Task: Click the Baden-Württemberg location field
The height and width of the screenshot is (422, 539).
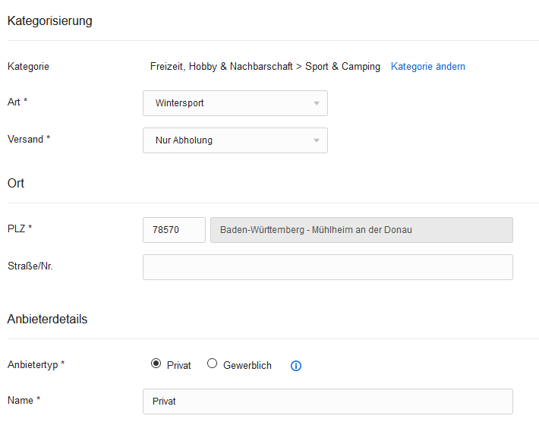Action: click(x=361, y=230)
